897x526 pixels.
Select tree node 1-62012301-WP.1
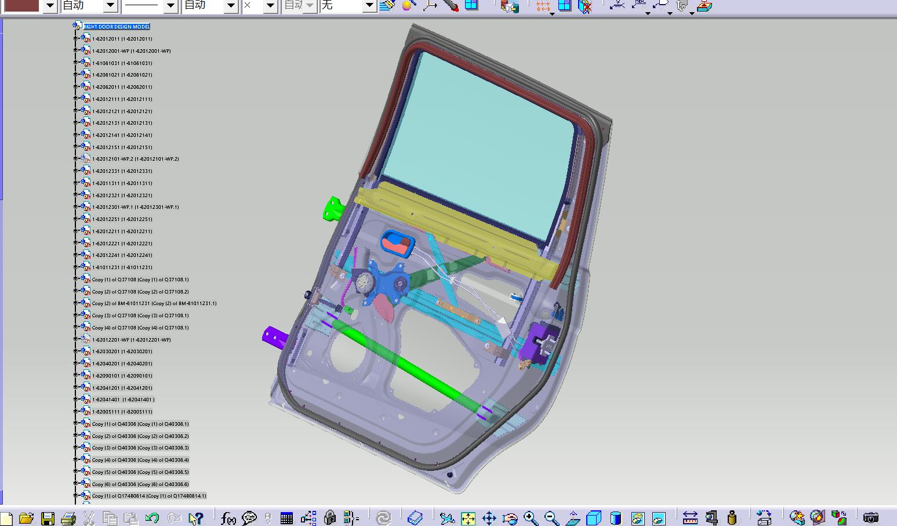point(136,207)
